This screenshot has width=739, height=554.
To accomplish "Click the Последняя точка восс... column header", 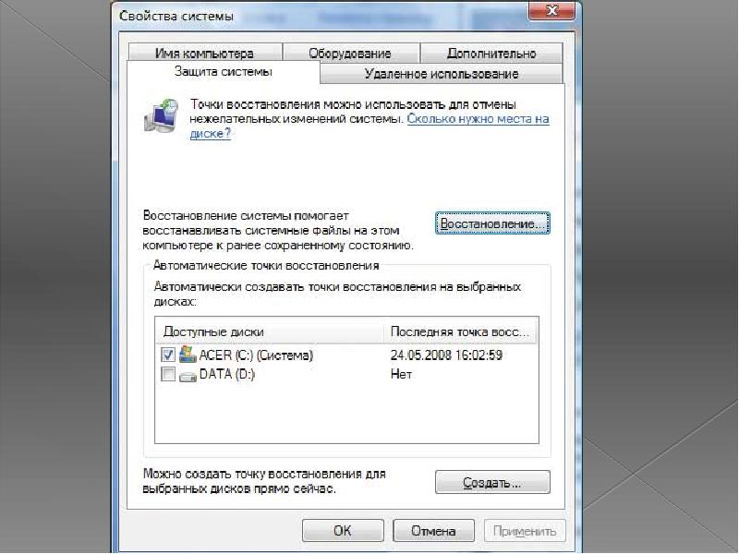I will pos(460,331).
